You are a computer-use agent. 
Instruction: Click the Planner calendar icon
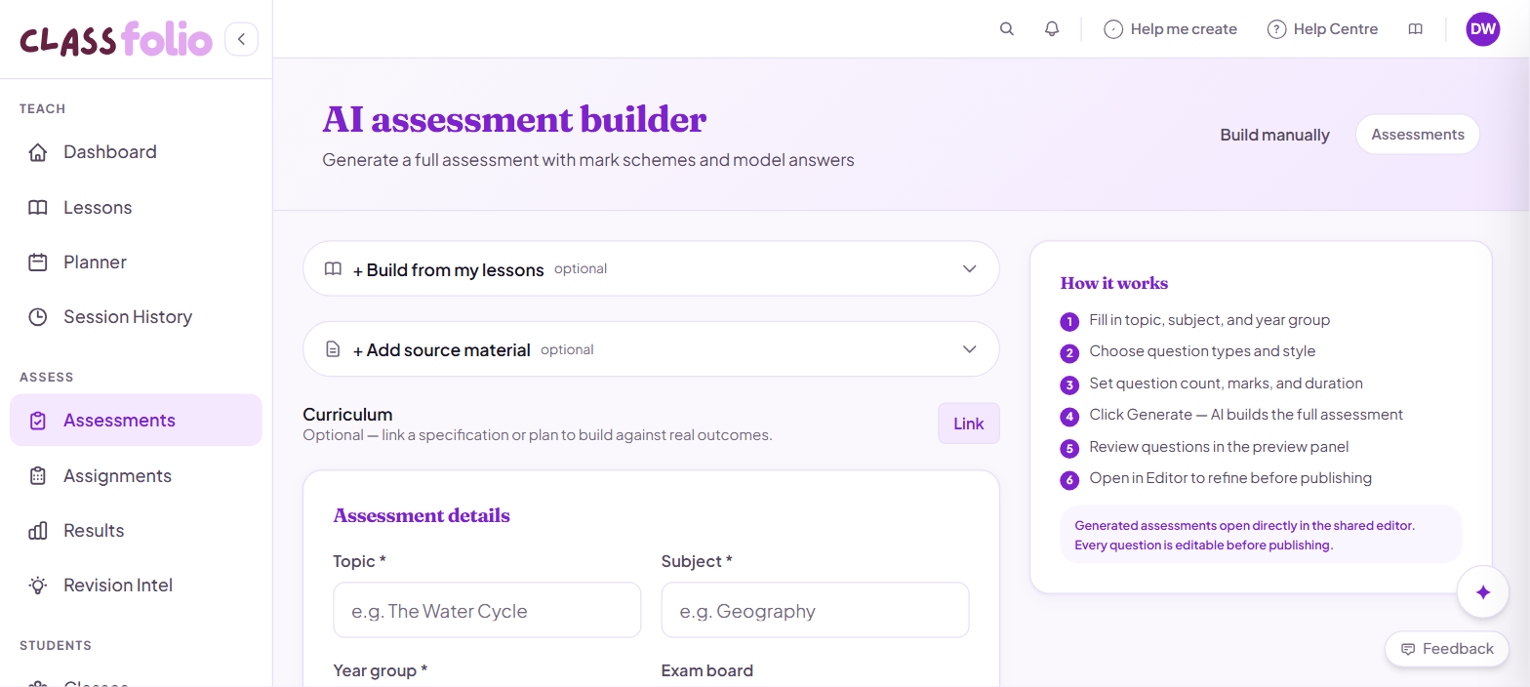[x=38, y=263]
